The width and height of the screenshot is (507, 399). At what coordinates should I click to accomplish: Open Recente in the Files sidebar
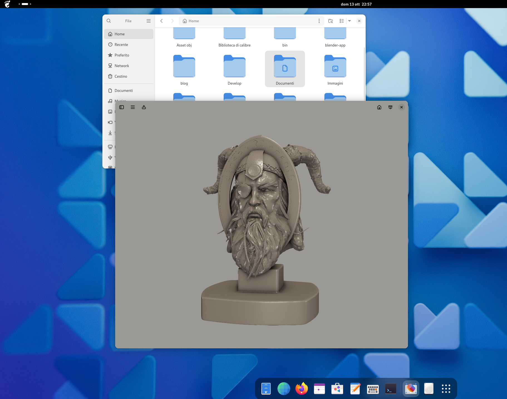tap(129, 45)
